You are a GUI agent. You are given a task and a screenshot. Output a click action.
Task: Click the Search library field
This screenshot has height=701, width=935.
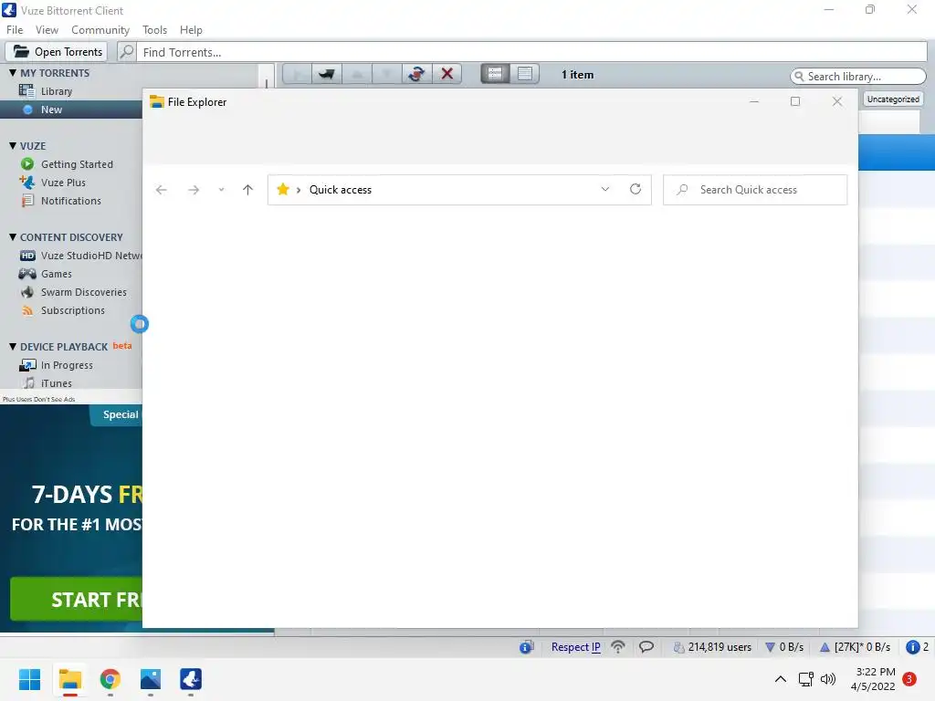[x=858, y=77]
